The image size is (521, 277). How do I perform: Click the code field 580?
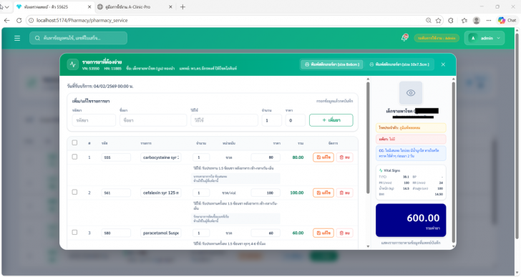116,233
